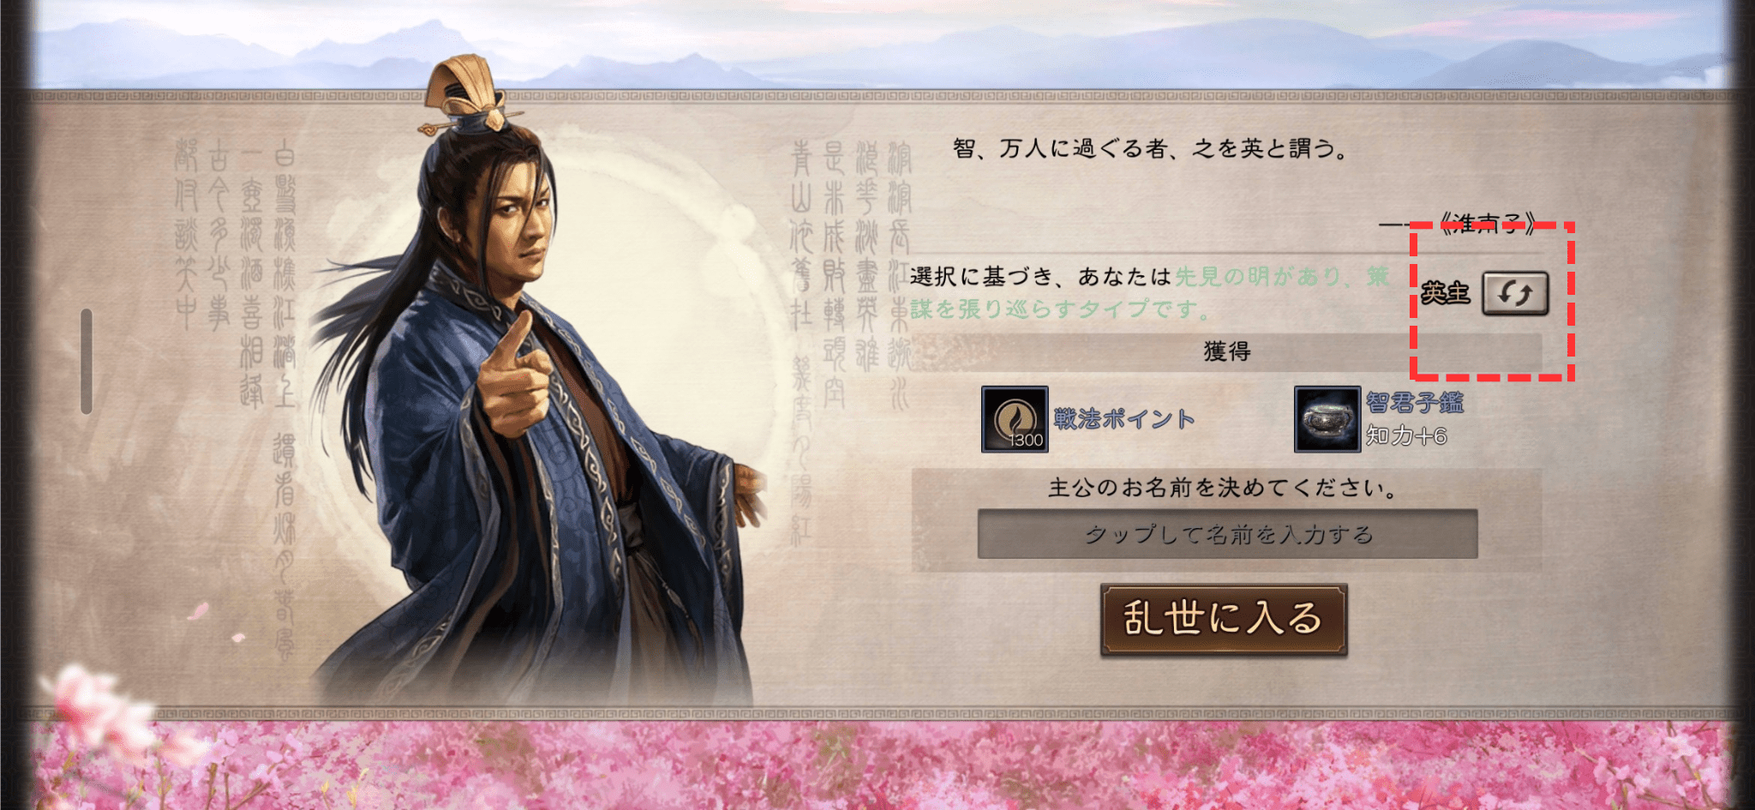Select the 英主 title label
1755x810 pixels.
tap(1446, 293)
